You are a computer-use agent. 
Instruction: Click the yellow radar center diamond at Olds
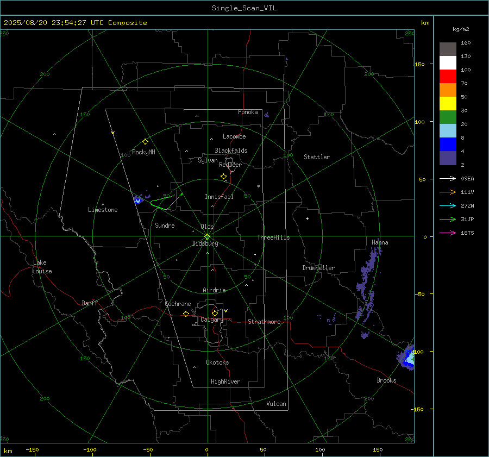(208, 236)
